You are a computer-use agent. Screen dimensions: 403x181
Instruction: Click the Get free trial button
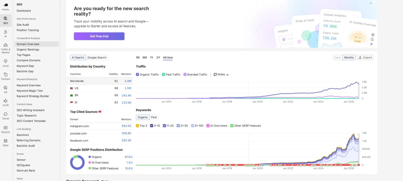point(99,36)
